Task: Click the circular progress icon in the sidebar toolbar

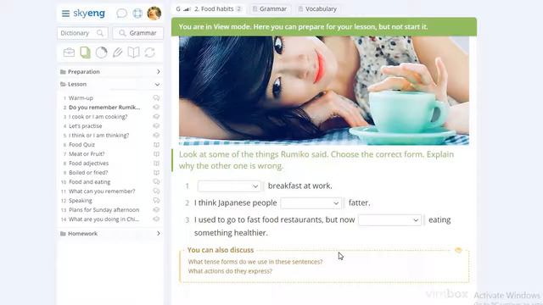Action: (102, 53)
